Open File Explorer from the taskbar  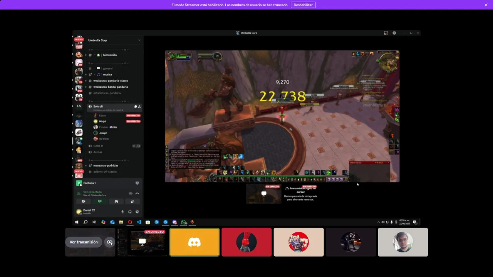(121, 222)
